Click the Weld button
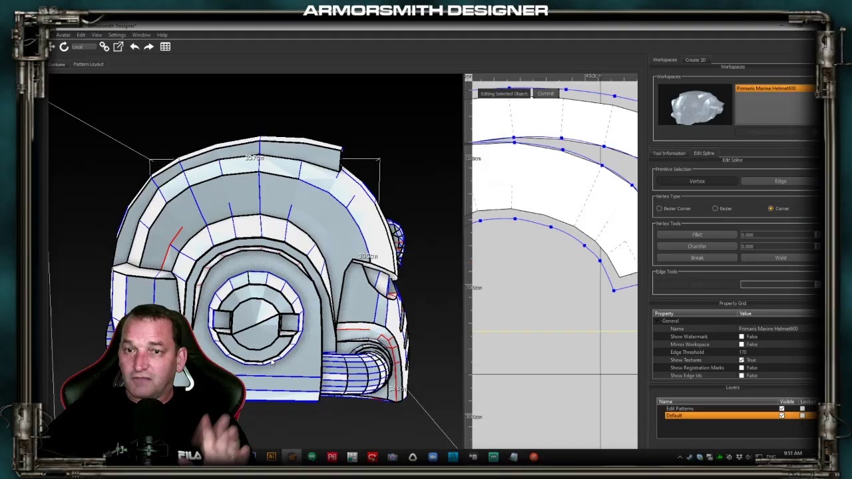The image size is (852, 479). [x=780, y=258]
